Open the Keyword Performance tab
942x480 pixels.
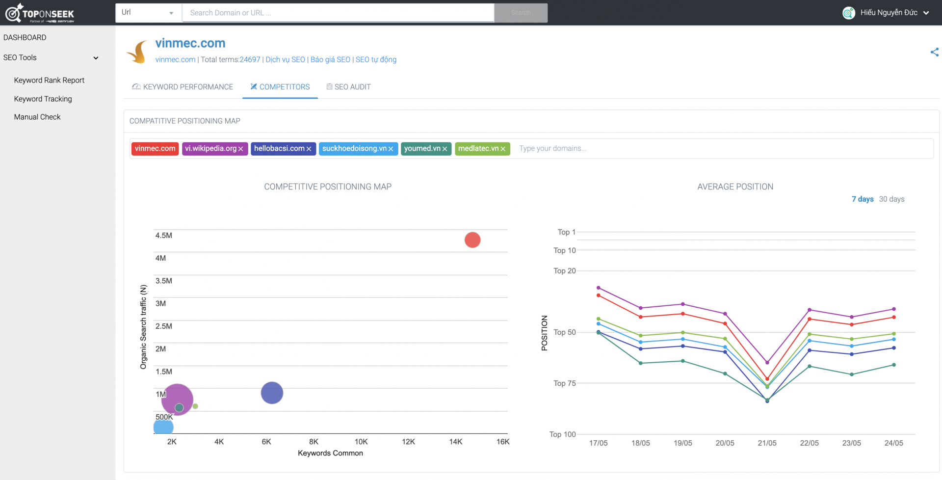[183, 87]
